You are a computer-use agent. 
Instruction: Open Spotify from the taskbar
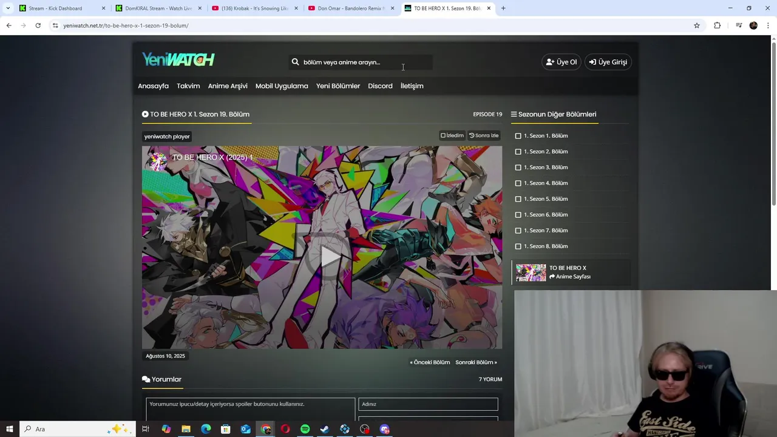[305, 429]
